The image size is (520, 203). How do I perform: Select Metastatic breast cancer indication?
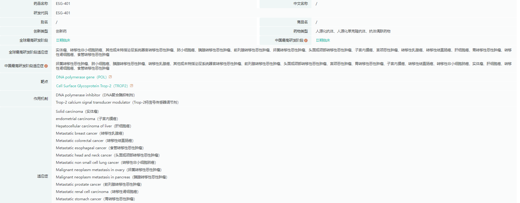point(90,133)
